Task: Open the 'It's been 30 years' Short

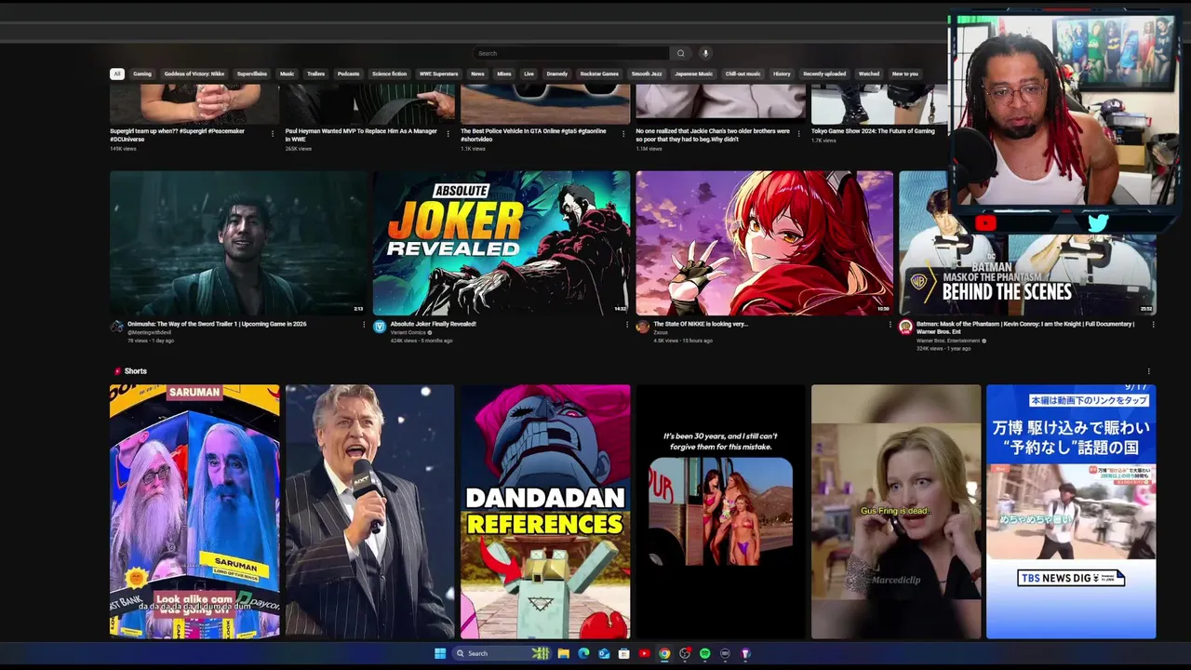Action: click(720, 512)
